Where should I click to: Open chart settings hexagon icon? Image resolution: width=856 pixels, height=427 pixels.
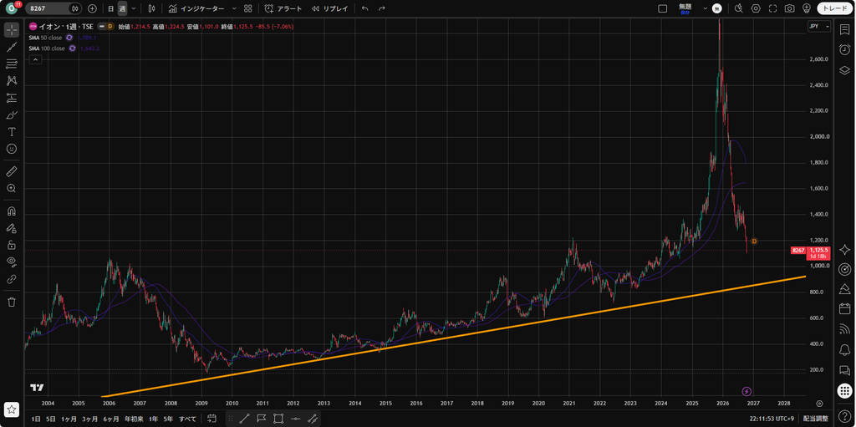click(756, 8)
